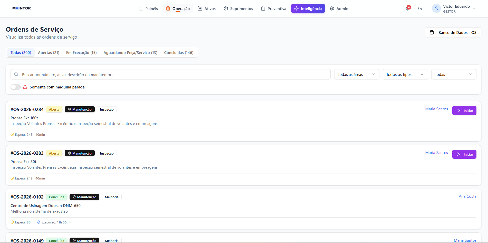Click the clock icon on OS-2026-0284 wait time
The width and height of the screenshot is (488, 243).
point(12,134)
